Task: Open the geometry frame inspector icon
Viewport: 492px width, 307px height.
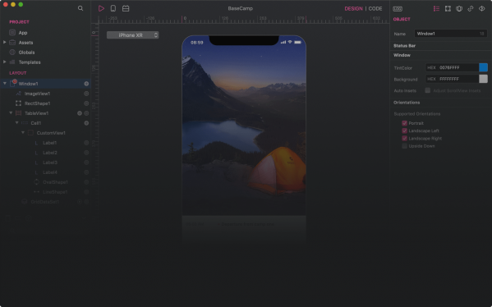Action: pyautogui.click(x=448, y=8)
